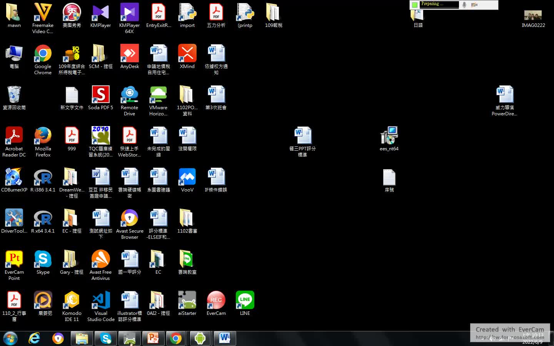Screen dimensions: 554x346
Task: Launch Internet Explorer from the taskbar
Action: (34, 338)
